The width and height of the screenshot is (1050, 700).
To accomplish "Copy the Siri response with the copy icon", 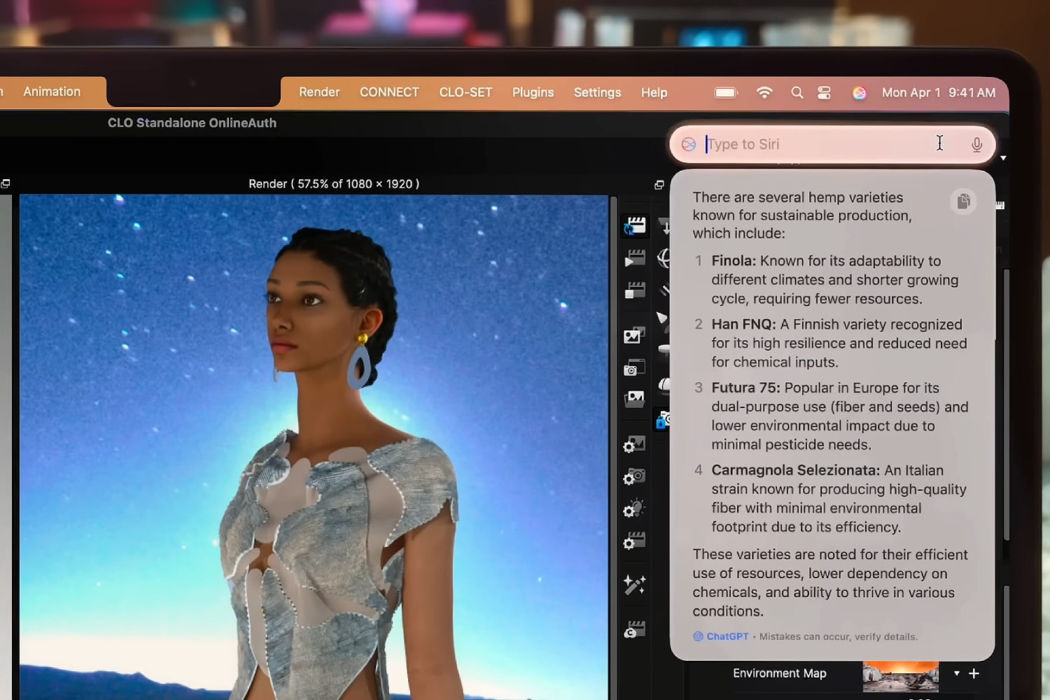I will (x=963, y=202).
